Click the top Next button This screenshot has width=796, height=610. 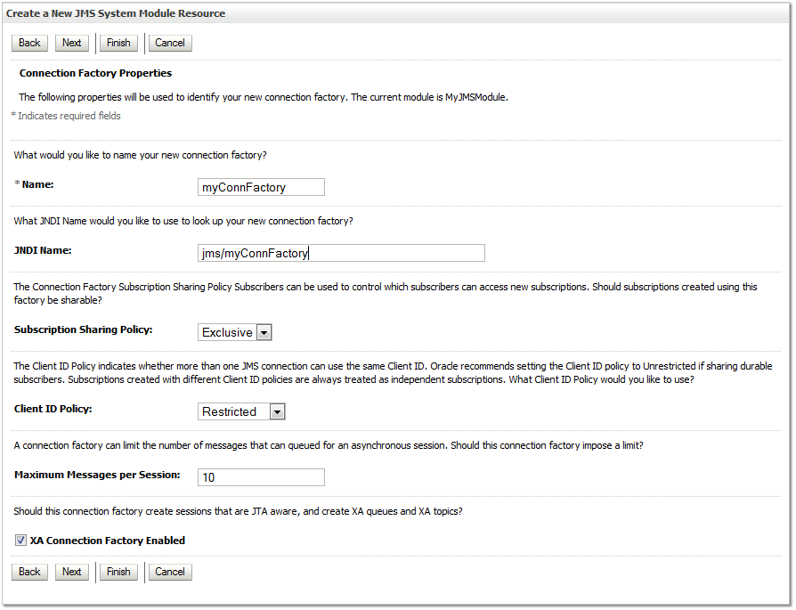(x=71, y=43)
